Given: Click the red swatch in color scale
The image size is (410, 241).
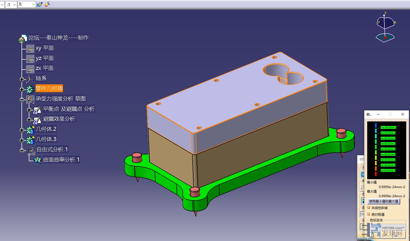Looking at the screenshot, I should coord(376,174).
